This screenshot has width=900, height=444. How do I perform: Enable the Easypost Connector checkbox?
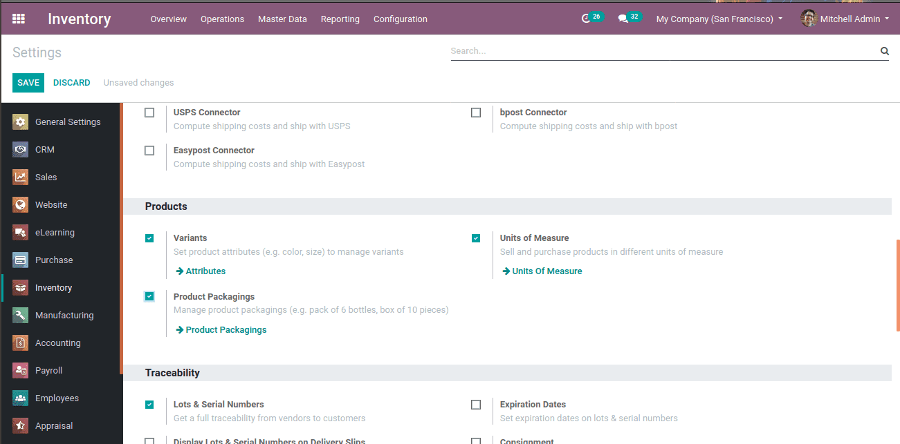click(x=149, y=151)
